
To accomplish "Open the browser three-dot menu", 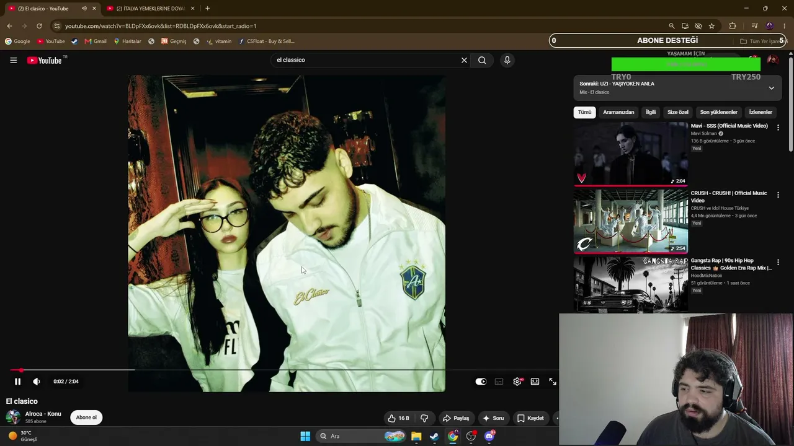I will (785, 26).
